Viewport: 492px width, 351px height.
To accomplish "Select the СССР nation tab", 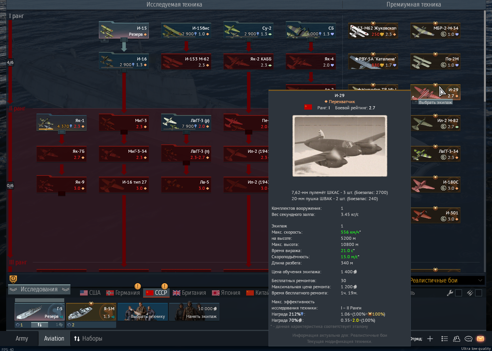I will point(157,293).
